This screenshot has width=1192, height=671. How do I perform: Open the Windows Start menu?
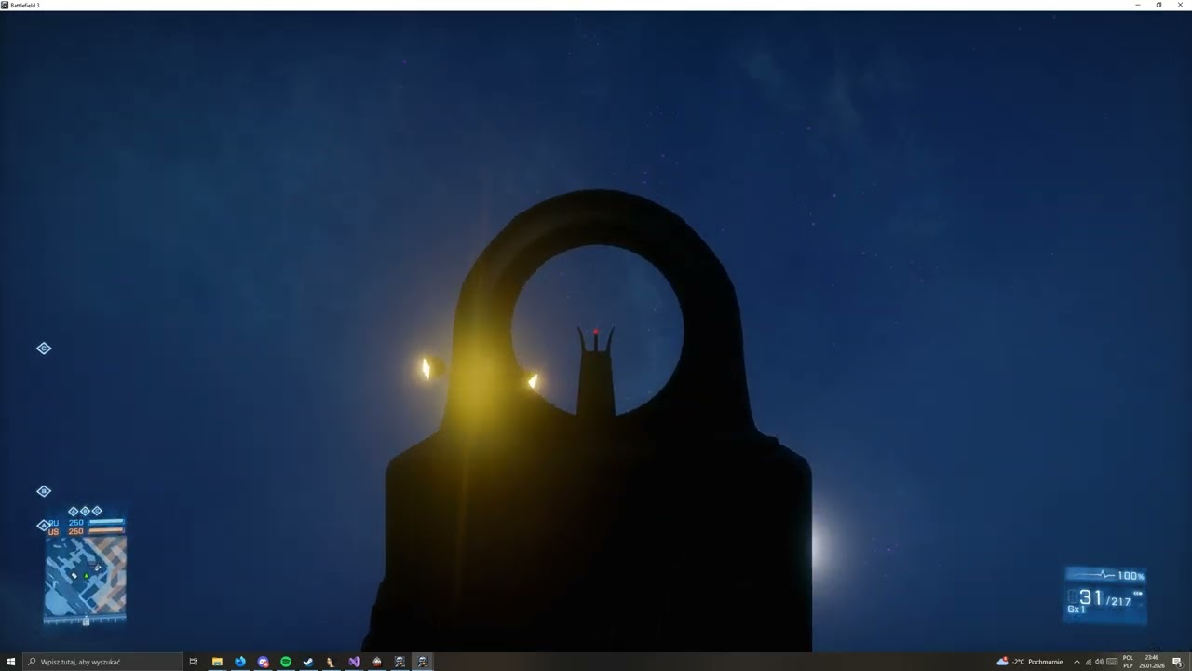[11, 662]
